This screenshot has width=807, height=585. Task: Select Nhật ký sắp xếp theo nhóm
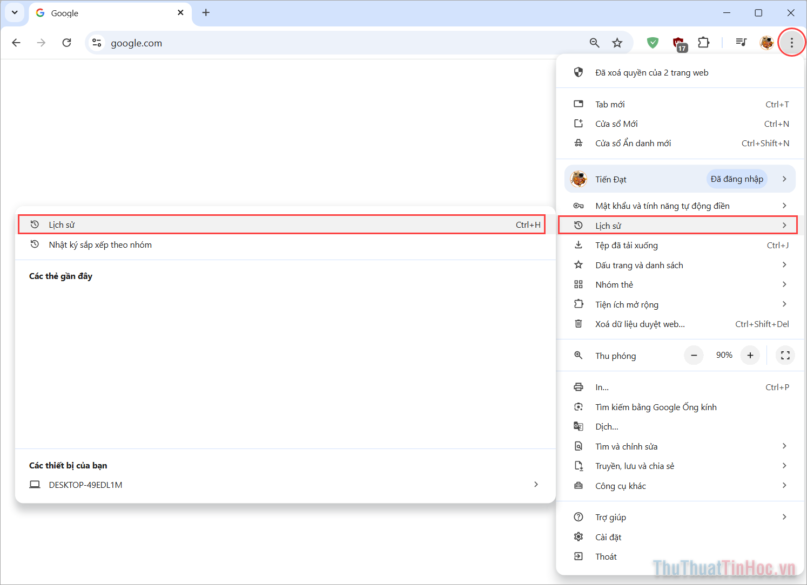[100, 244]
